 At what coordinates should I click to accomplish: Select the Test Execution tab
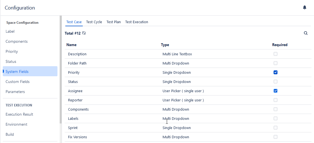point(136,22)
